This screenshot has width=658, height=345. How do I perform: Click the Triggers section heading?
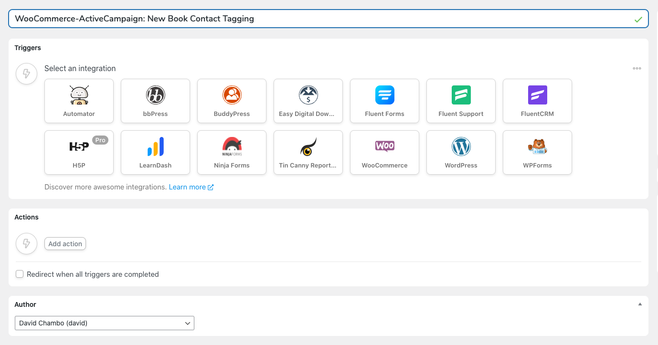(x=28, y=48)
